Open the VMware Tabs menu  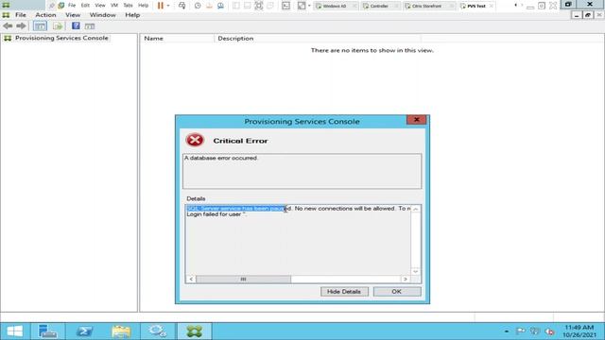pyautogui.click(x=128, y=6)
